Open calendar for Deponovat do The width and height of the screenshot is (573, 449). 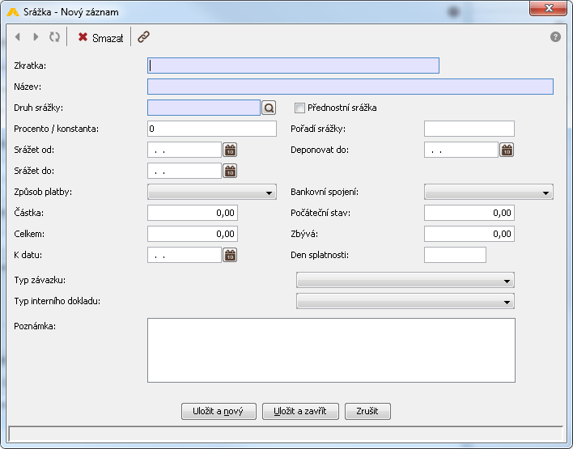pos(507,150)
